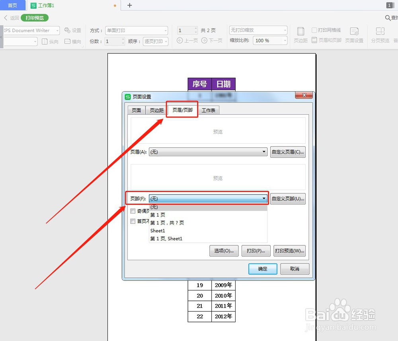
Task: Open the 无打印缩放 scaling dropdown
Action: pos(258,30)
